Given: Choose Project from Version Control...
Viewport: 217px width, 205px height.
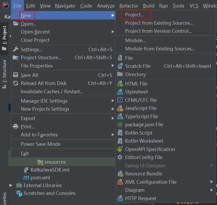Looking at the screenshot, I should [x=166, y=31].
